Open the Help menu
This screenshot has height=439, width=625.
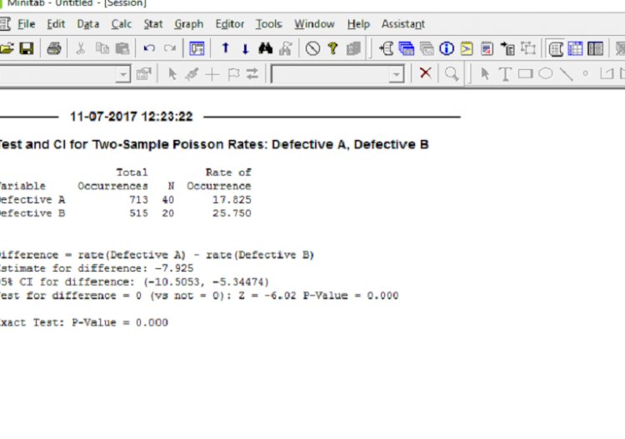(x=358, y=24)
